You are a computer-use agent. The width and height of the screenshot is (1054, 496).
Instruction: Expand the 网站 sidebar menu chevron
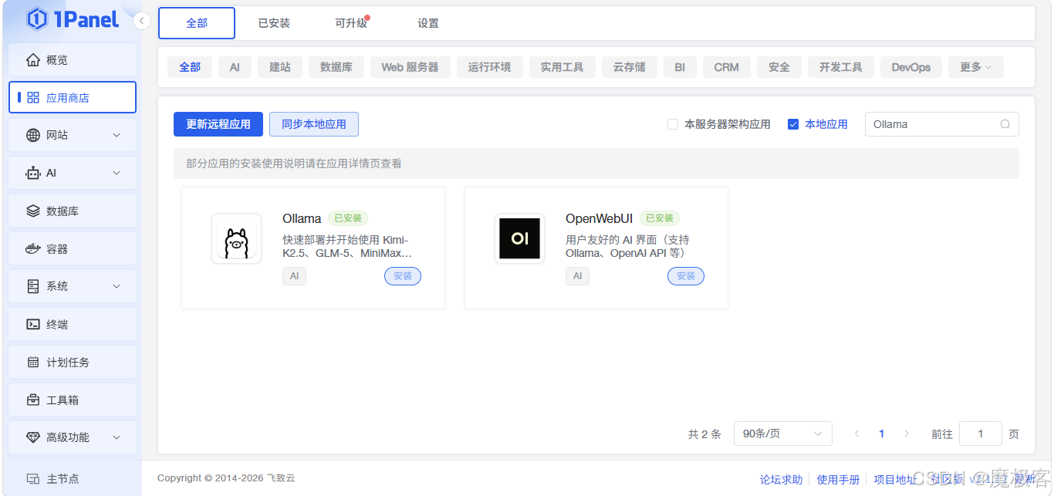[x=117, y=135]
